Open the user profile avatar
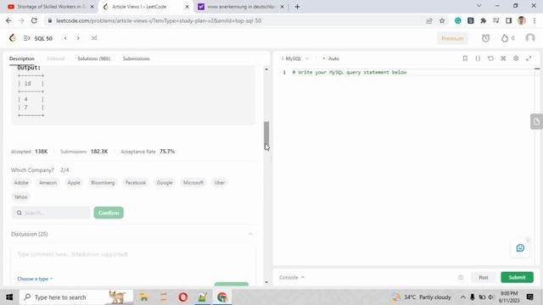The width and height of the screenshot is (543, 305). coord(529,37)
